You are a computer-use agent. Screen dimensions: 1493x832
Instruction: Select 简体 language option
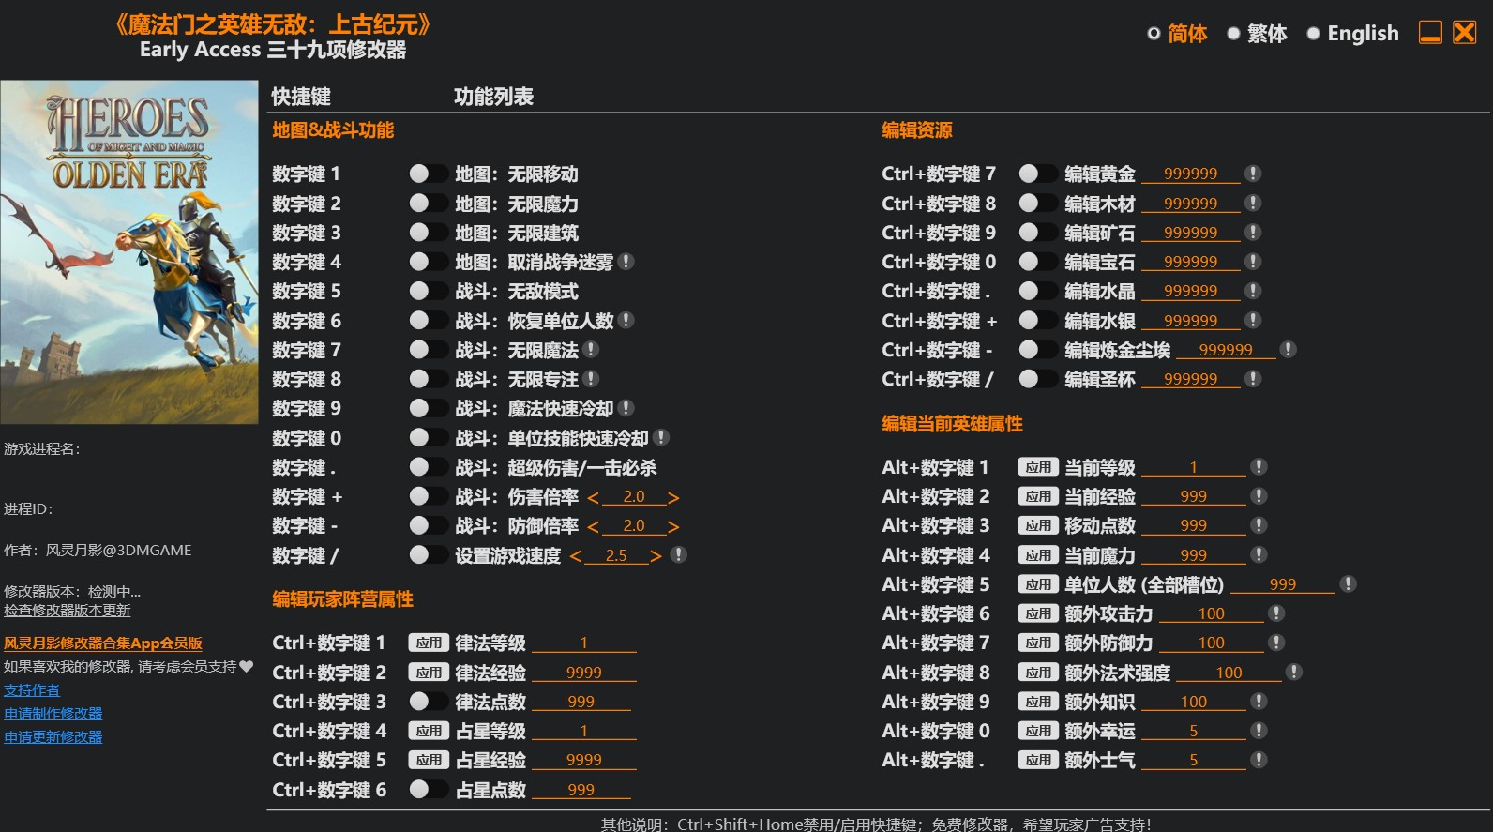pyautogui.click(x=1178, y=34)
